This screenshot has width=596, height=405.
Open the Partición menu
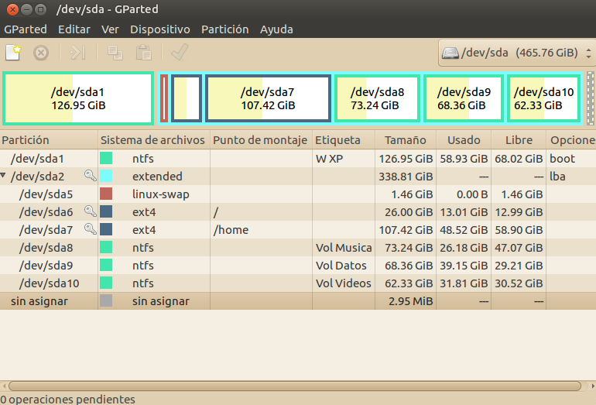tap(225, 29)
